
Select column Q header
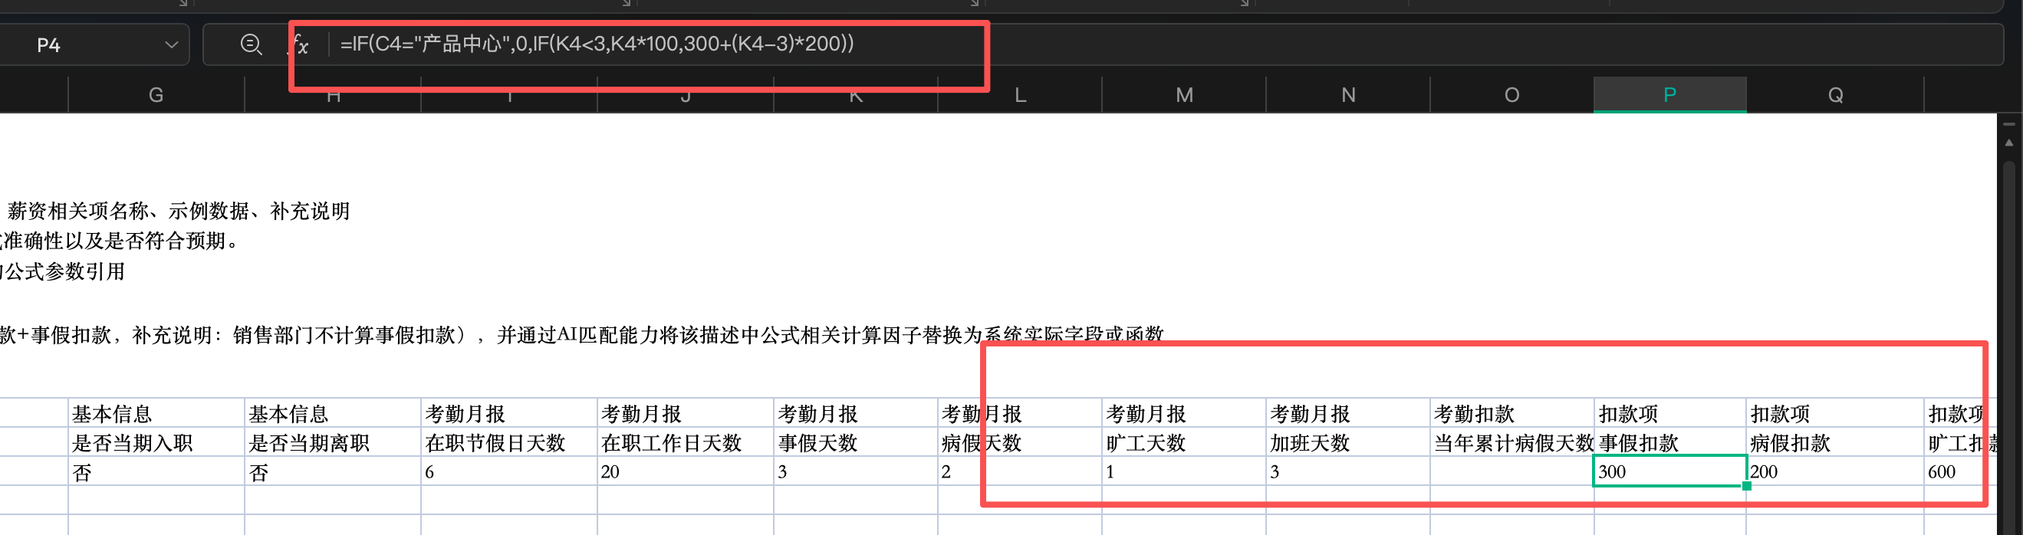(1834, 95)
